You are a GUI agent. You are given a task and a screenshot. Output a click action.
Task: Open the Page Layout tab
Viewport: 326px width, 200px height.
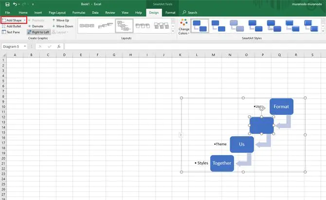click(57, 13)
